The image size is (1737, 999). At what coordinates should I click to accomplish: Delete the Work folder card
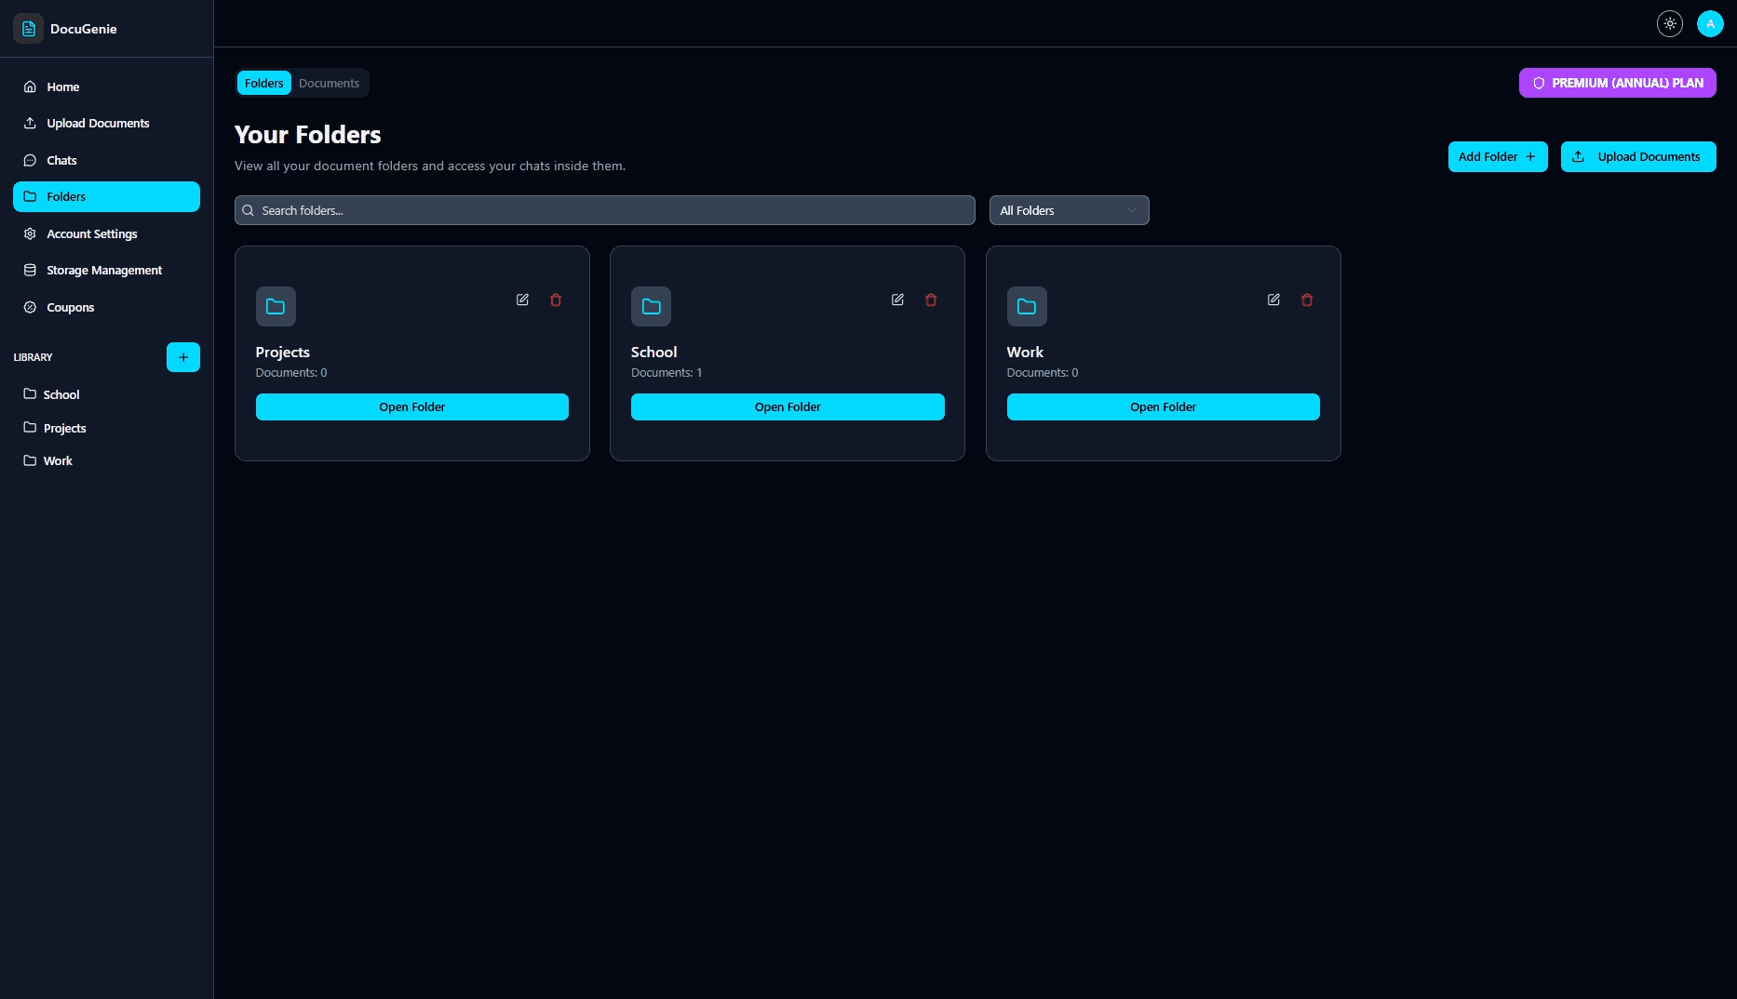pyautogui.click(x=1307, y=300)
